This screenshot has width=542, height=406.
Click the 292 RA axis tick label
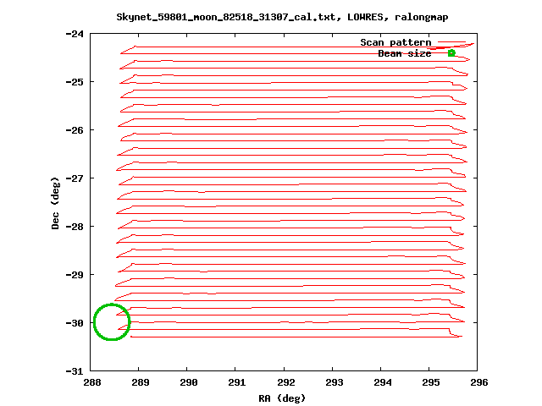tap(286, 382)
